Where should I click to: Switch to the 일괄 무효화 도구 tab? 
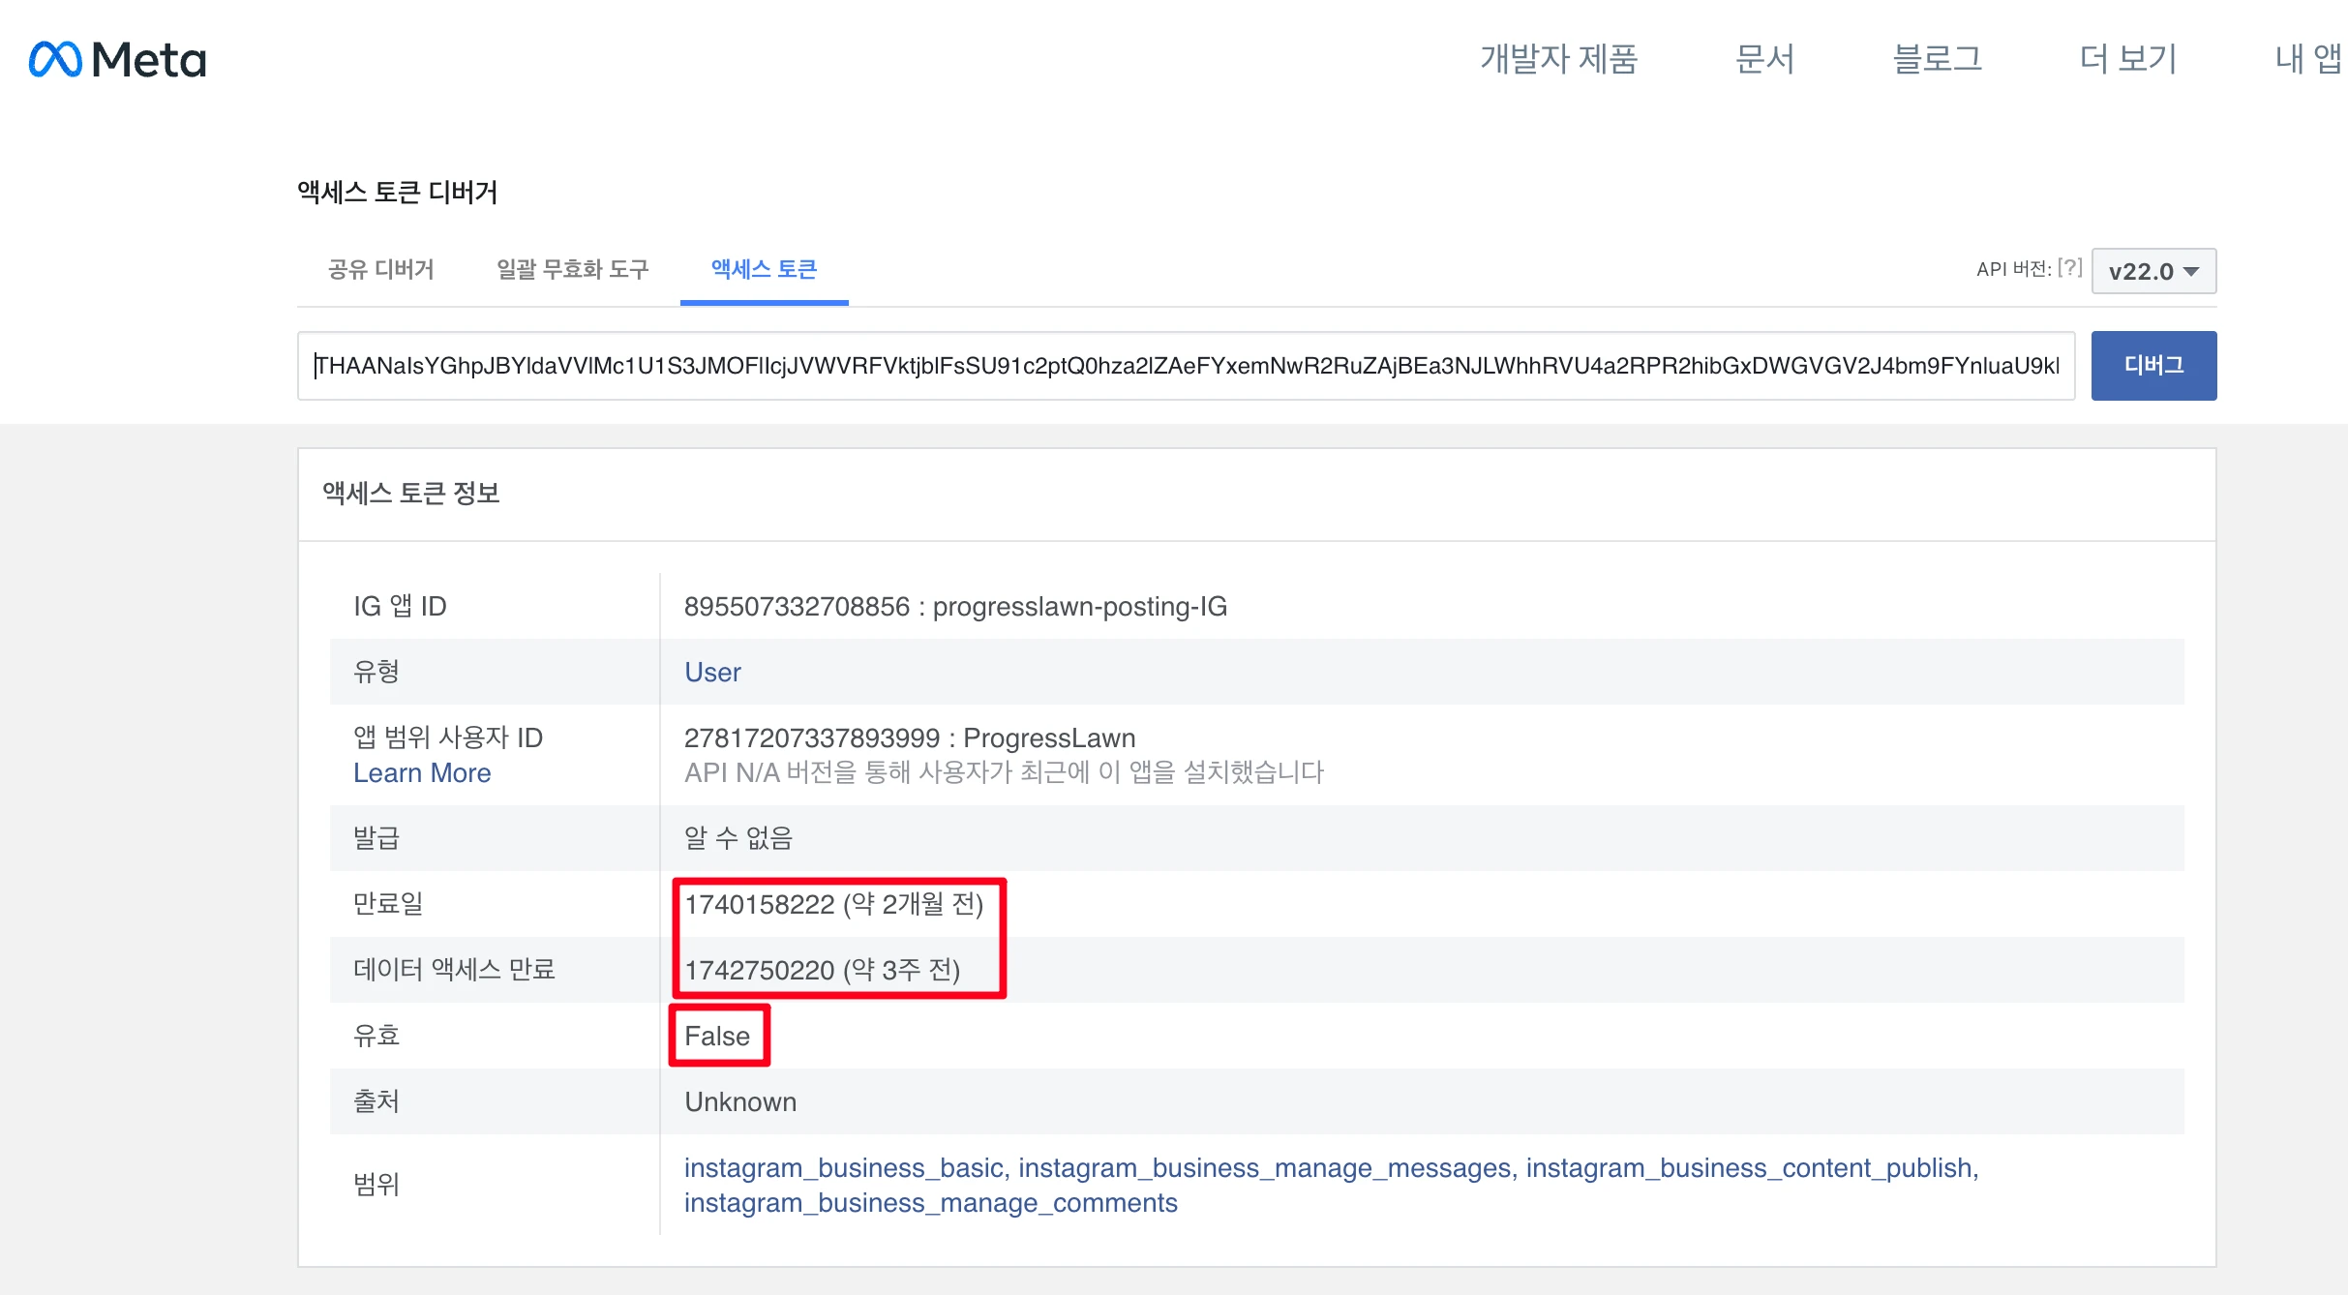click(572, 269)
